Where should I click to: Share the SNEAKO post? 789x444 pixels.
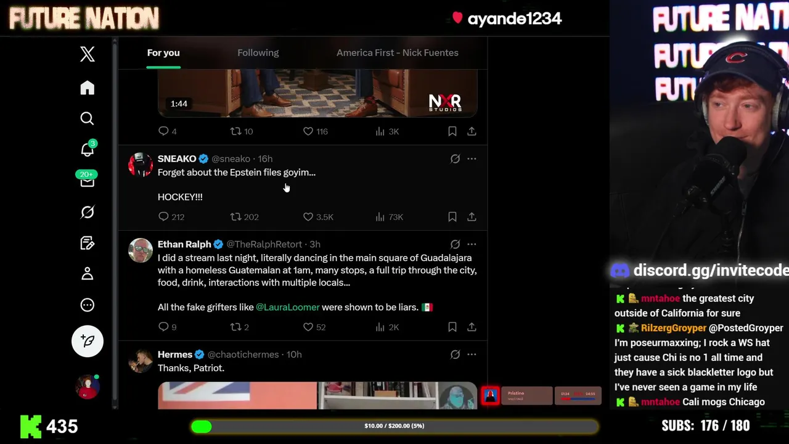pos(472,216)
